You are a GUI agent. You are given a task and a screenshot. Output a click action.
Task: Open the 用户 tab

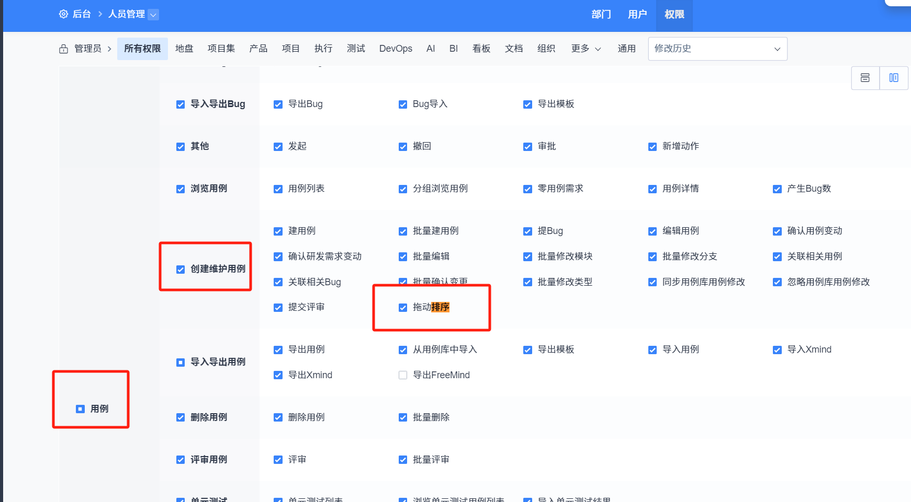tap(637, 15)
